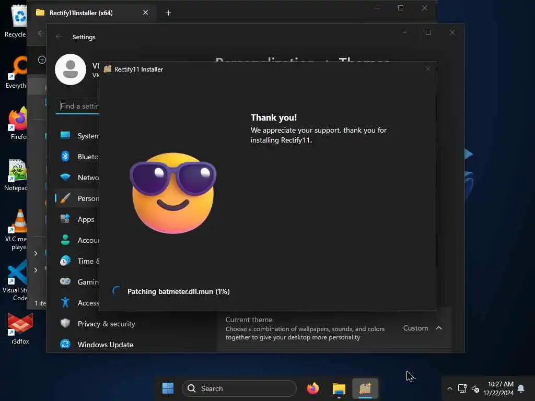Click File Explorer back arrow

pos(41,33)
